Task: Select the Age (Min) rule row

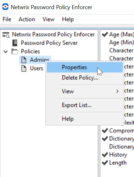Action: click(121, 42)
